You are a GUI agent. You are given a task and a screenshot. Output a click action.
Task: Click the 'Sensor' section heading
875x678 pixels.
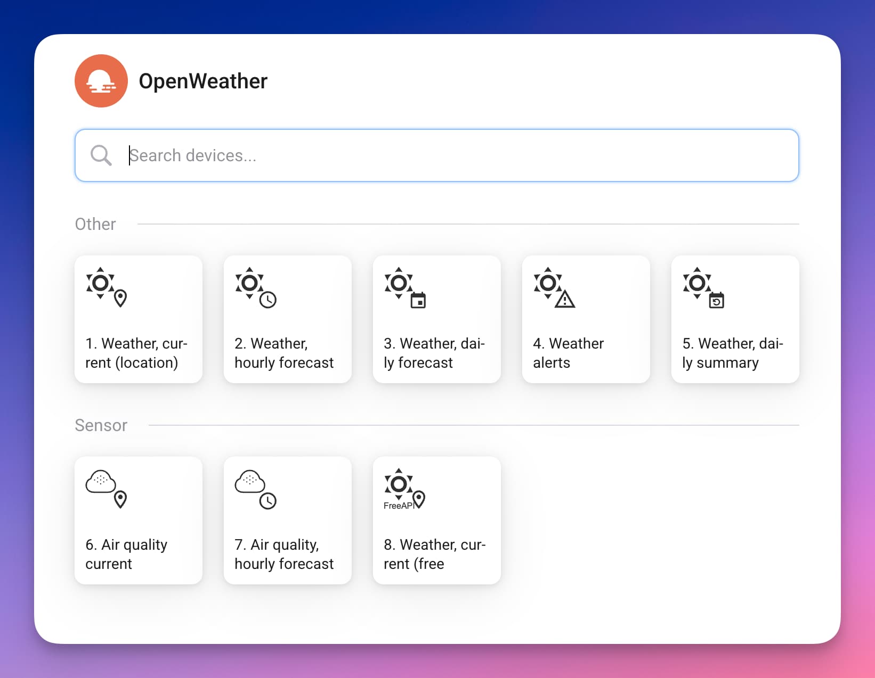tap(101, 425)
